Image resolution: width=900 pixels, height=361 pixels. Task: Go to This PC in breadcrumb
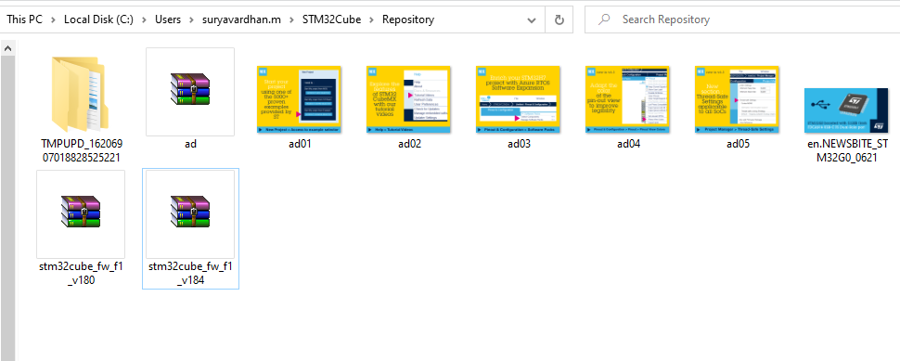(25, 19)
